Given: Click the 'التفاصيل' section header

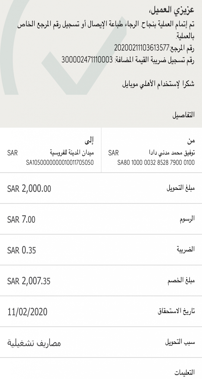Looking at the screenshot, I should pyautogui.click(x=184, y=114).
